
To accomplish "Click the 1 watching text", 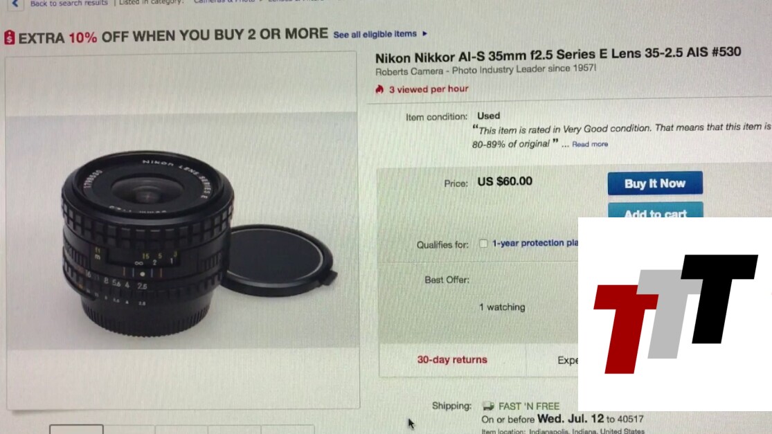I will tap(502, 307).
